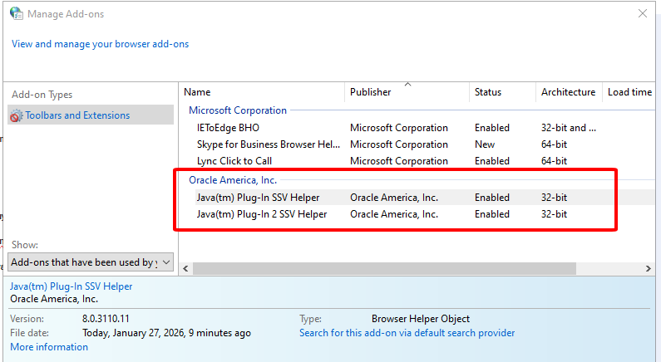Click the Name column header
661x362 pixels.
click(197, 92)
